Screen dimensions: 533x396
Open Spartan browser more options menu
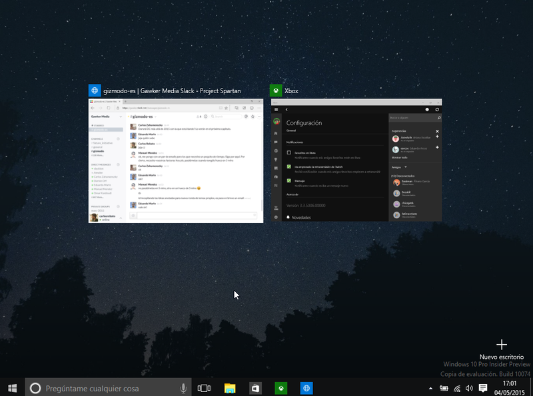259,108
